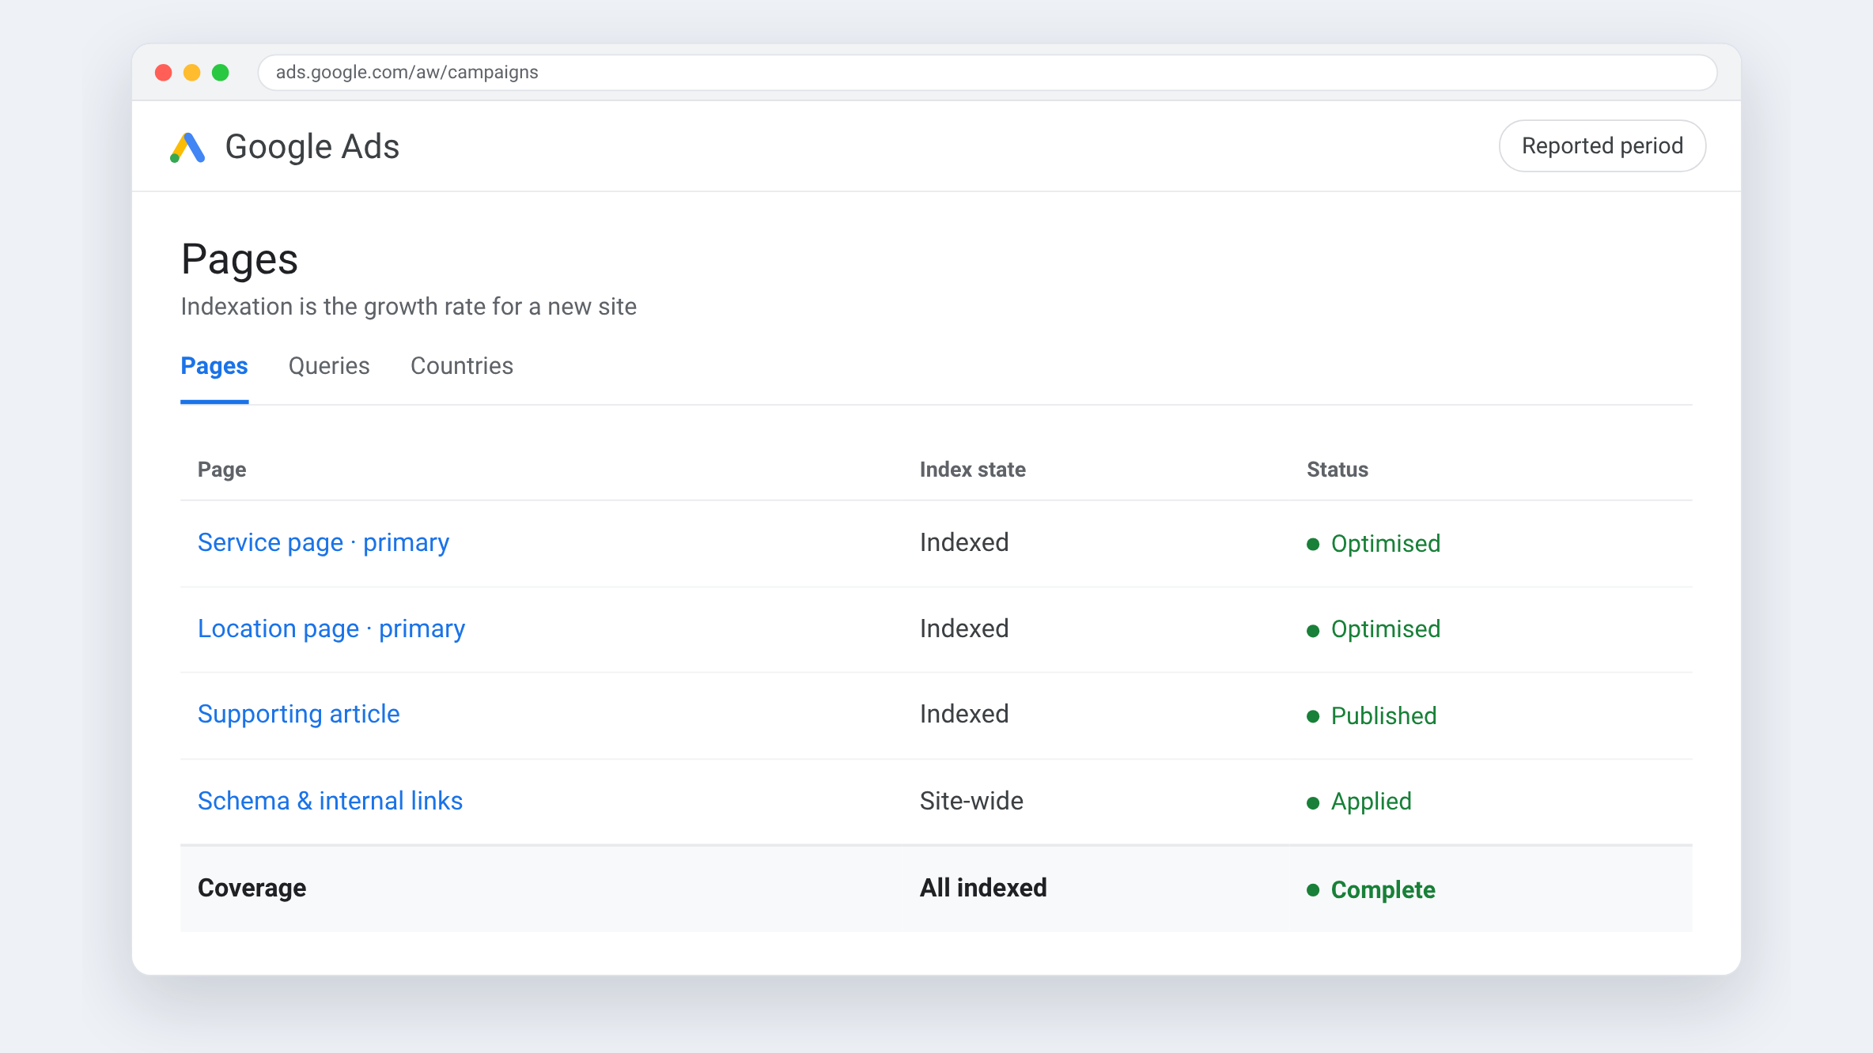Open the Service page · primary link
Image resolution: width=1873 pixels, height=1053 pixels.
(x=324, y=543)
